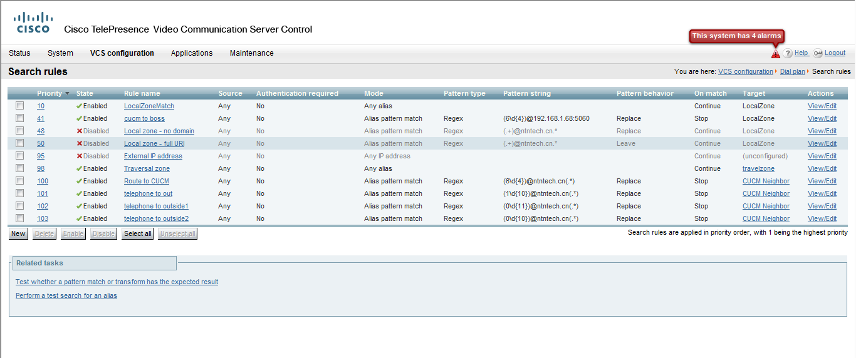
Task: Go to VCS configuration breadcrumb link
Action: (x=746, y=71)
